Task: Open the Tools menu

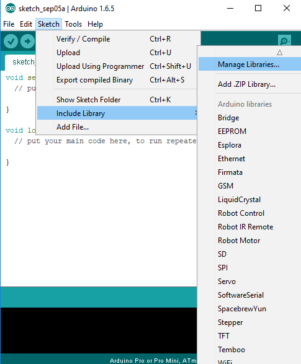Action: [x=73, y=24]
